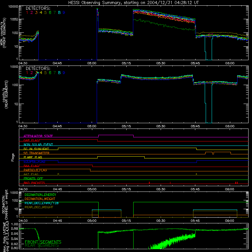The width and height of the screenshot is (252, 252).
Task: Select green detector 6 in the front segments legend
Action: 50,13
